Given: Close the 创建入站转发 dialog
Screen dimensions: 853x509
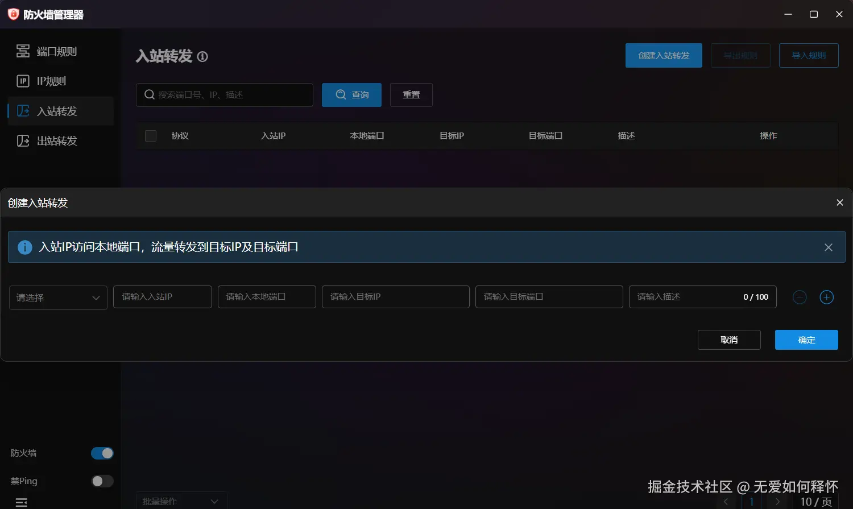Looking at the screenshot, I should click(839, 202).
